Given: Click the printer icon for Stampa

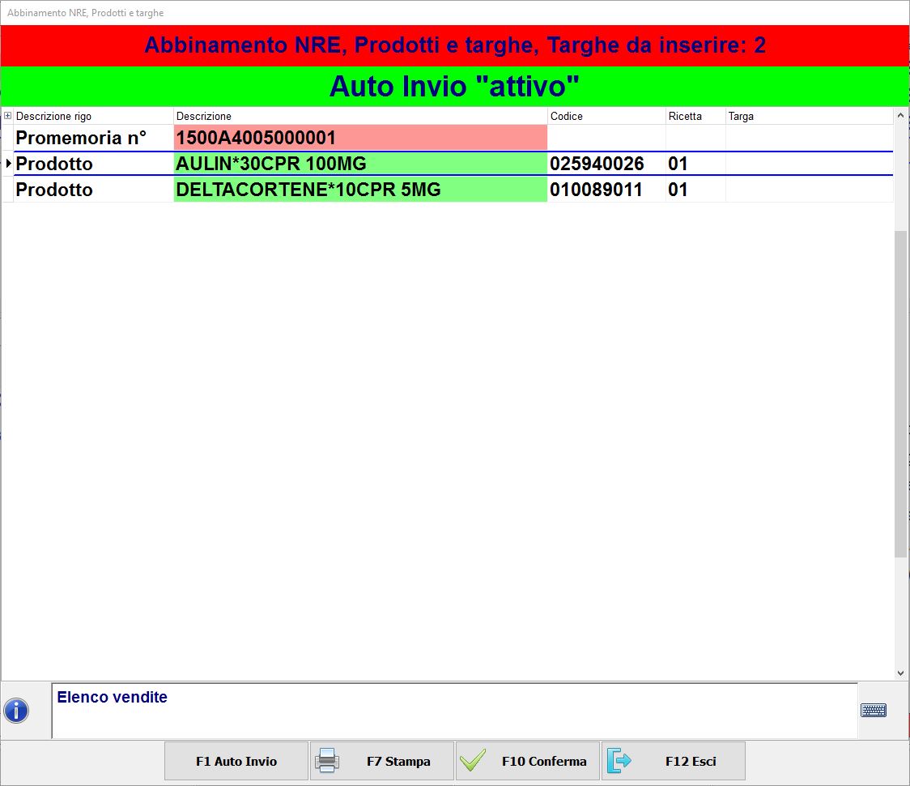Looking at the screenshot, I should pos(326,761).
